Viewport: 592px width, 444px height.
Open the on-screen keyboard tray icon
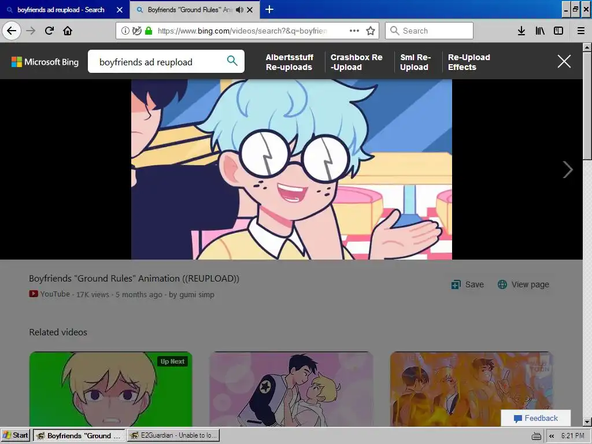click(536, 436)
